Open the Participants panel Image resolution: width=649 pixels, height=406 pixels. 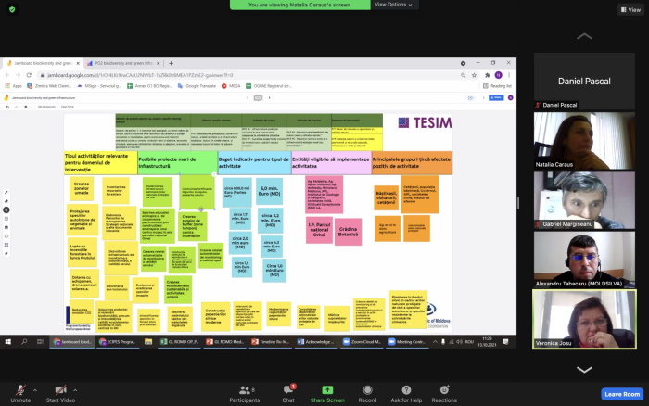coord(245,394)
